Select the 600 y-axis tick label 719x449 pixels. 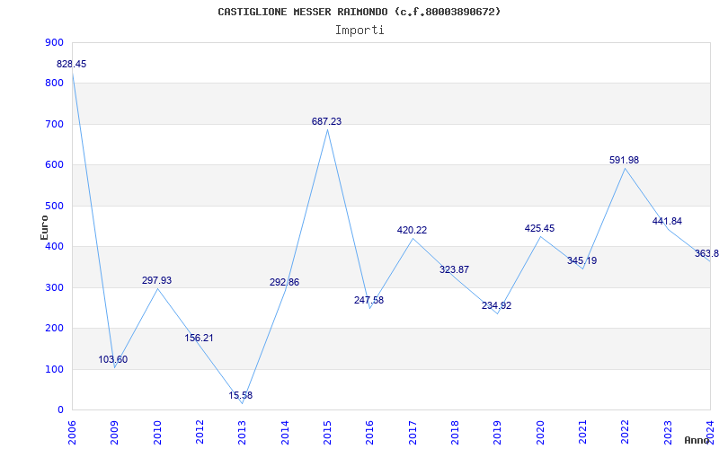(54, 165)
